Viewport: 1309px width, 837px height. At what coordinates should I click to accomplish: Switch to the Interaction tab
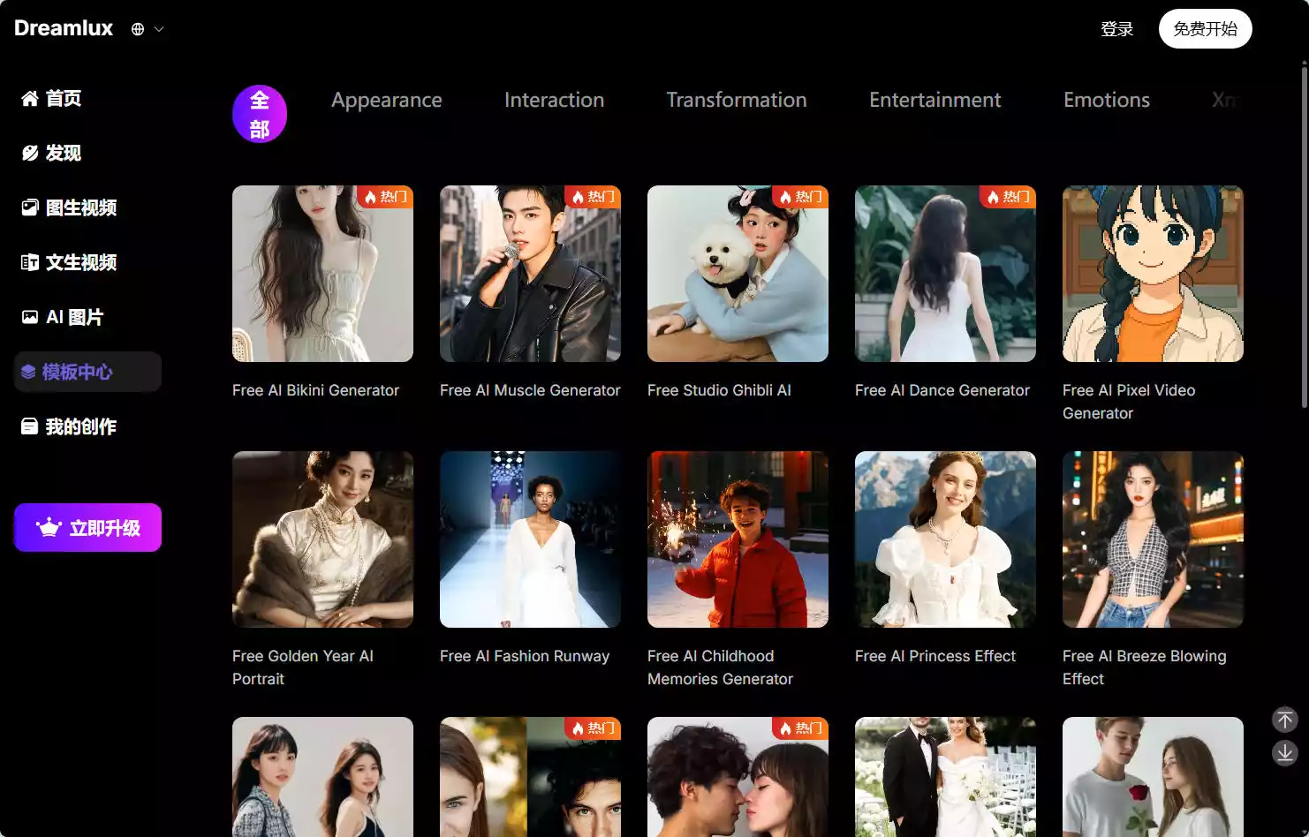tap(555, 100)
